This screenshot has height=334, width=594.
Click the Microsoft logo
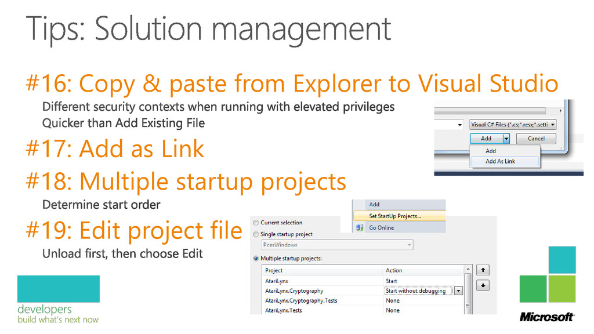coord(546,317)
